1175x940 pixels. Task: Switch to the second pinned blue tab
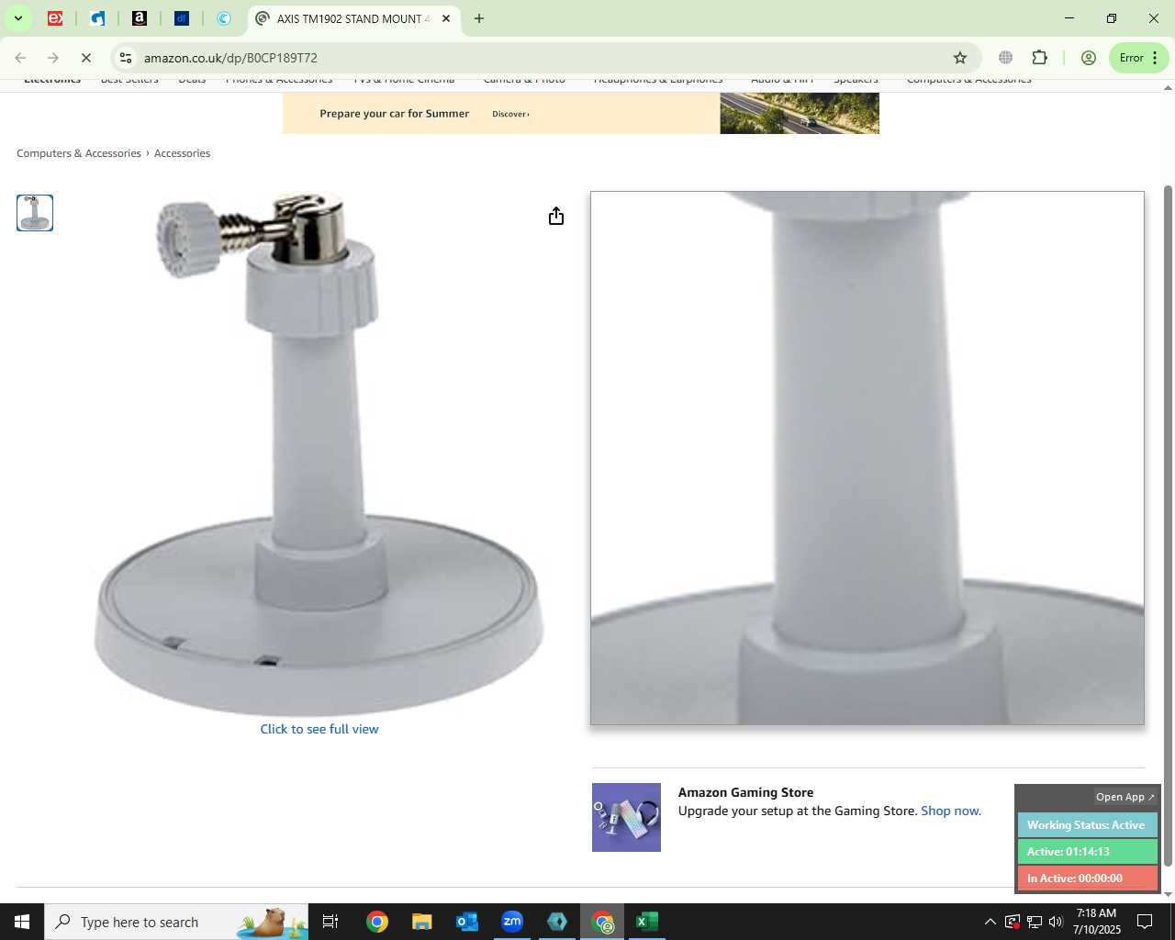97,18
